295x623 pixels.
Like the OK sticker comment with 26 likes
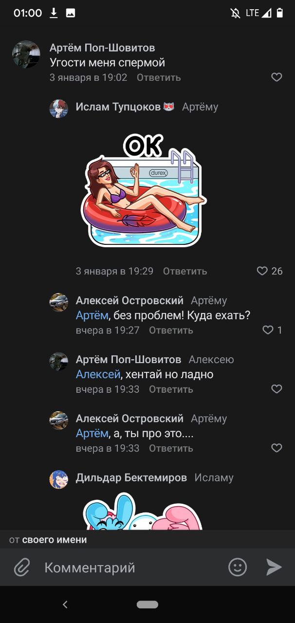(262, 271)
